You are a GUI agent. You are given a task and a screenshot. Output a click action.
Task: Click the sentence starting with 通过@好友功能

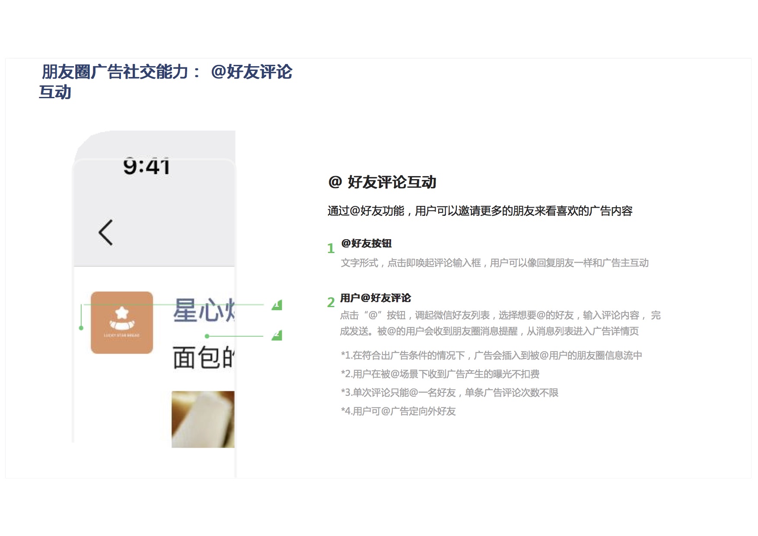pyautogui.click(x=480, y=211)
